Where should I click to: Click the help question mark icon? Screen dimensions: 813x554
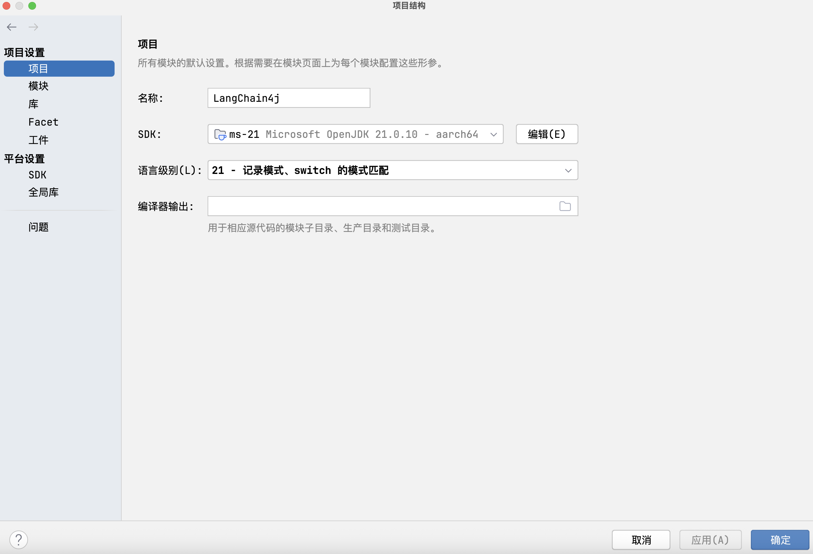pos(19,540)
